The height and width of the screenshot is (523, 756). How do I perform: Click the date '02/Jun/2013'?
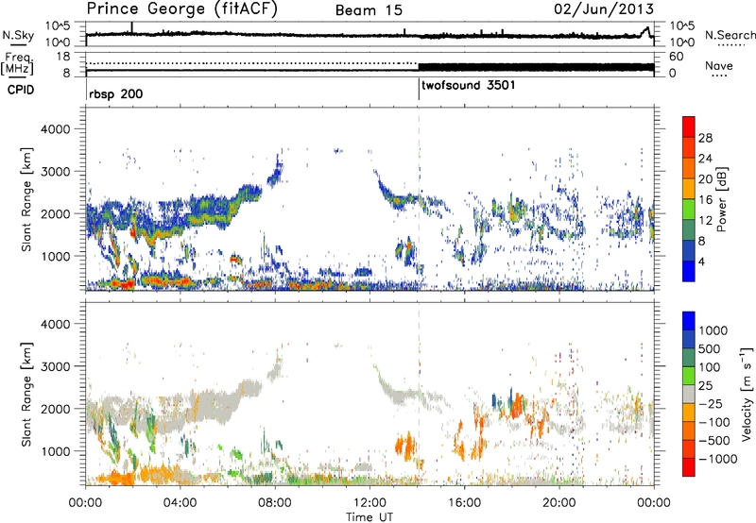pyautogui.click(x=604, y=9)
